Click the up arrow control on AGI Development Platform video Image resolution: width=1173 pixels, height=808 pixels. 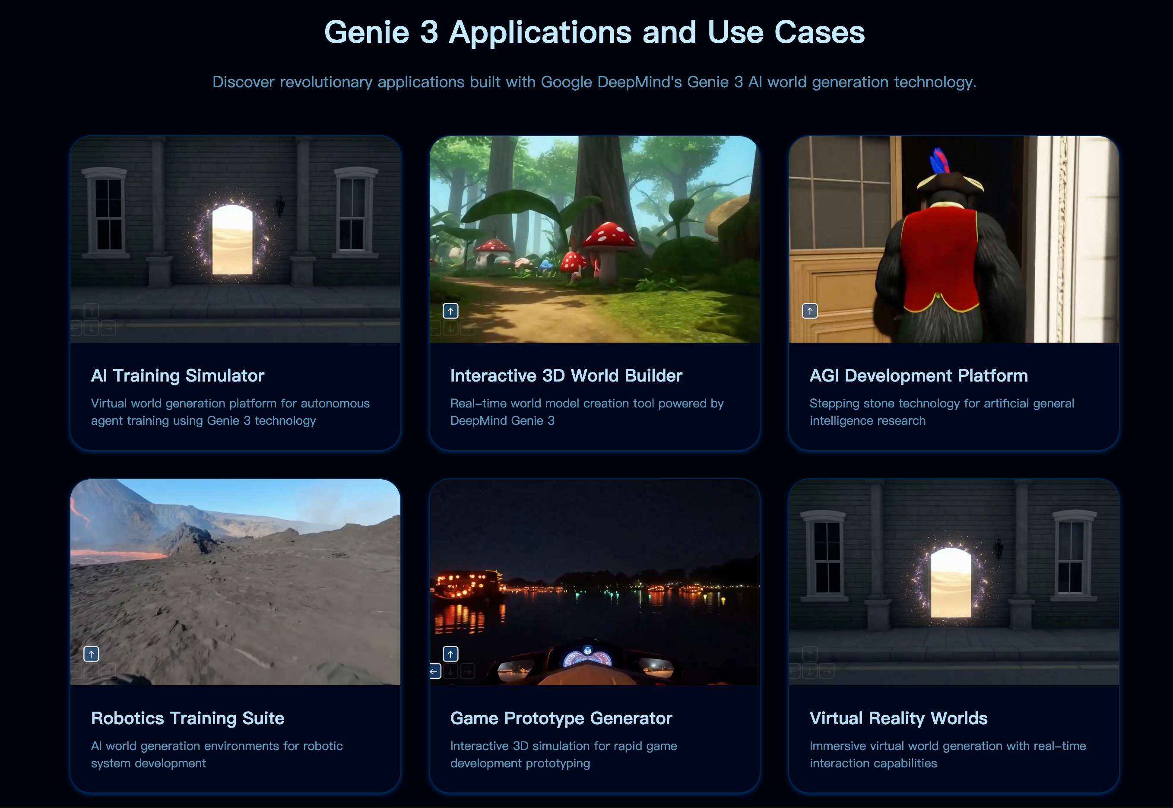(810, 310)
